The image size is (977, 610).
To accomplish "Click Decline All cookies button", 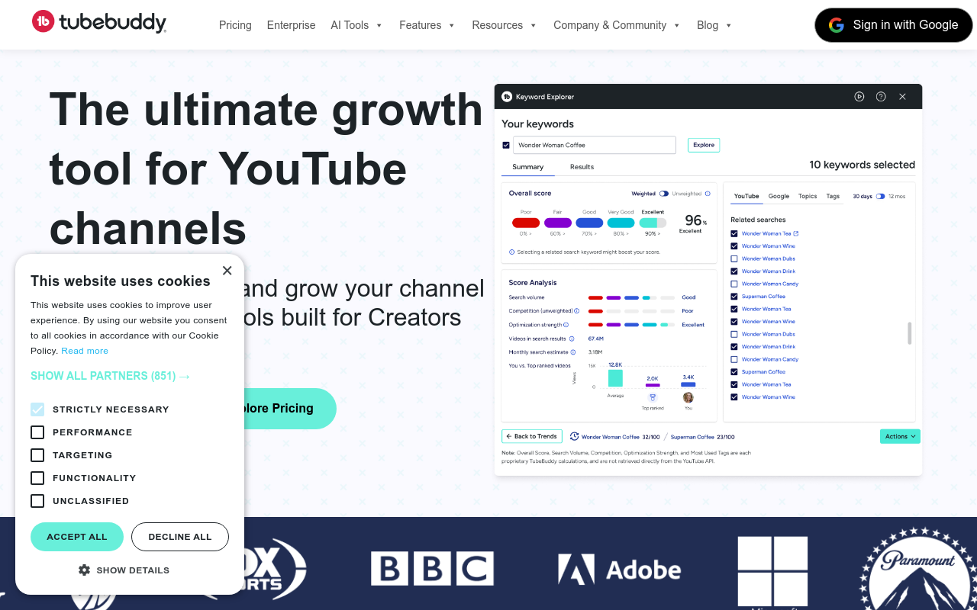I will pyautogui.click(x=180, y=537).
